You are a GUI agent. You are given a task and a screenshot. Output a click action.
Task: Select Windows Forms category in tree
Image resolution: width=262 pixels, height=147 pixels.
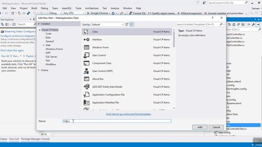(x=54, y=49)
